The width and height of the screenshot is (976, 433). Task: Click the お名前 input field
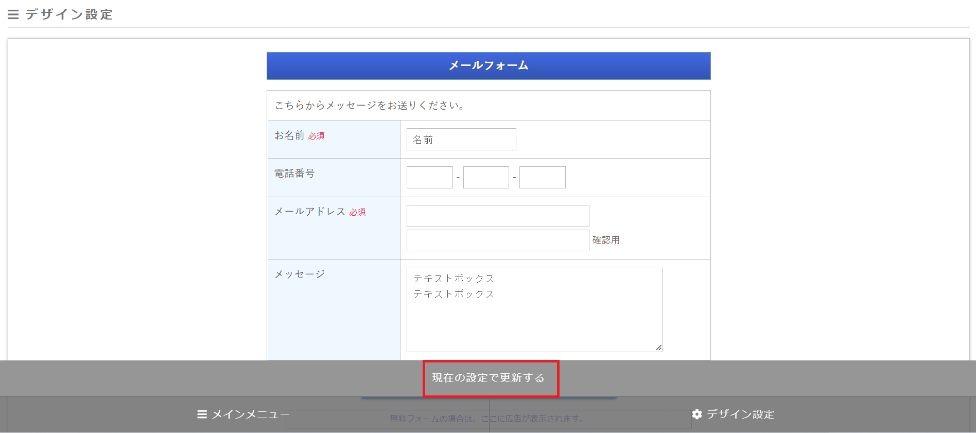[x=461, y=140]
